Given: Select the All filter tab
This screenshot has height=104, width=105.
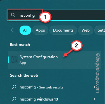Looking at the screenshot, I should pos(25,30).
